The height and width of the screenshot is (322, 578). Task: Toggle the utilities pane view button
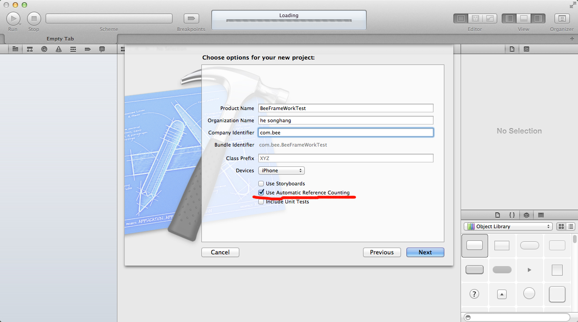pyautogui.click(x=538, y=18)
